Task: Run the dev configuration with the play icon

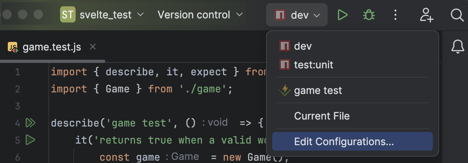Action: 342,15
